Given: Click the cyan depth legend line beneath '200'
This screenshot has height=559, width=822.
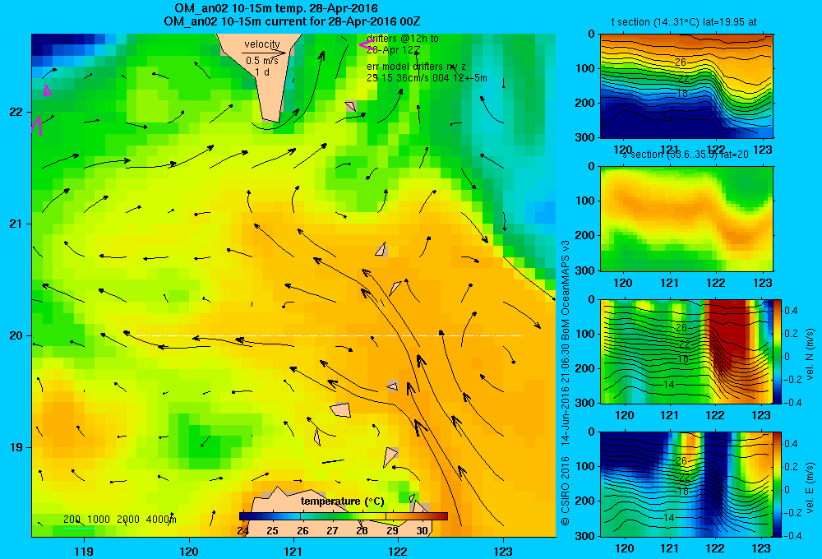Looking at the screenshot, I should pyautogui.click(x=79, y=527).
